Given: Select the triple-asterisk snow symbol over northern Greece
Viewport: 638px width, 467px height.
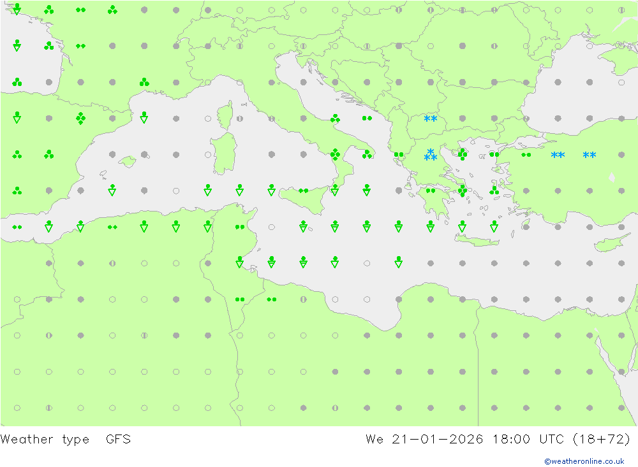Looking at the screenshot, I should [431, 154].
